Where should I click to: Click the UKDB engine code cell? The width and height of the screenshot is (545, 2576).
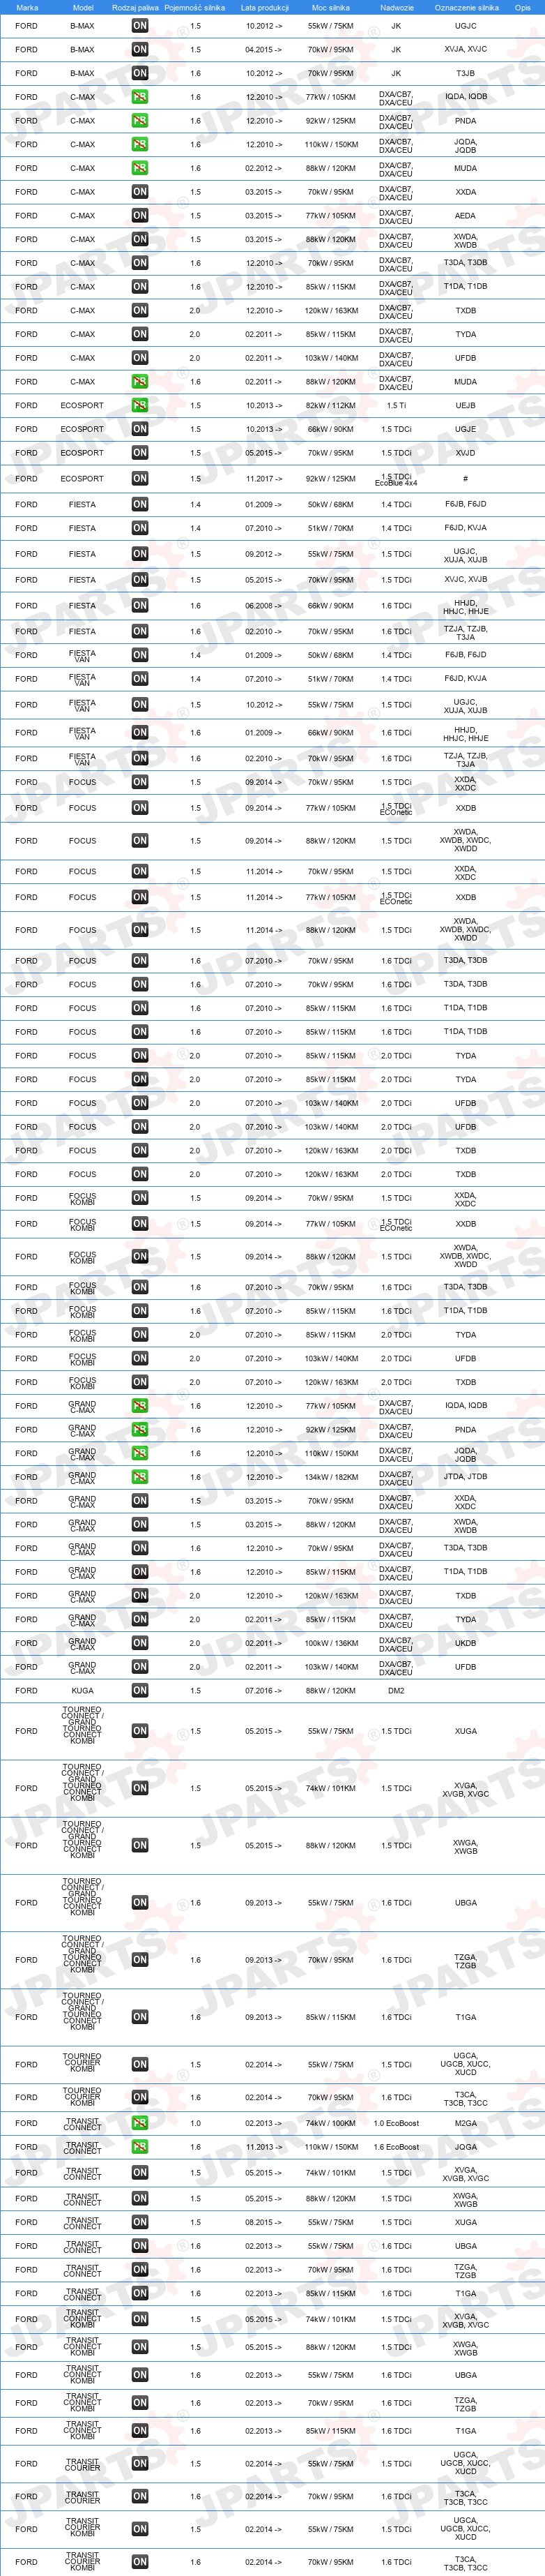[x=465, y=1643]
